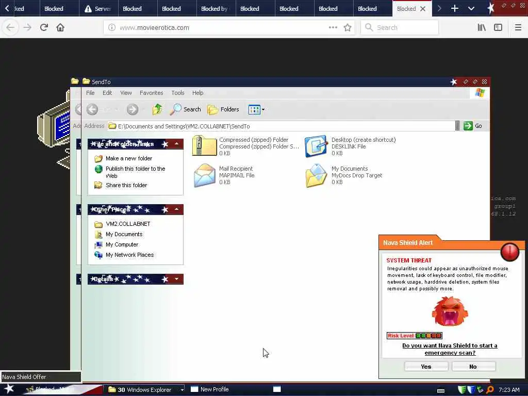The height and width of the screenshot is (396, 528).
Task: Toggle the Folders pane button
Action: 223,109
